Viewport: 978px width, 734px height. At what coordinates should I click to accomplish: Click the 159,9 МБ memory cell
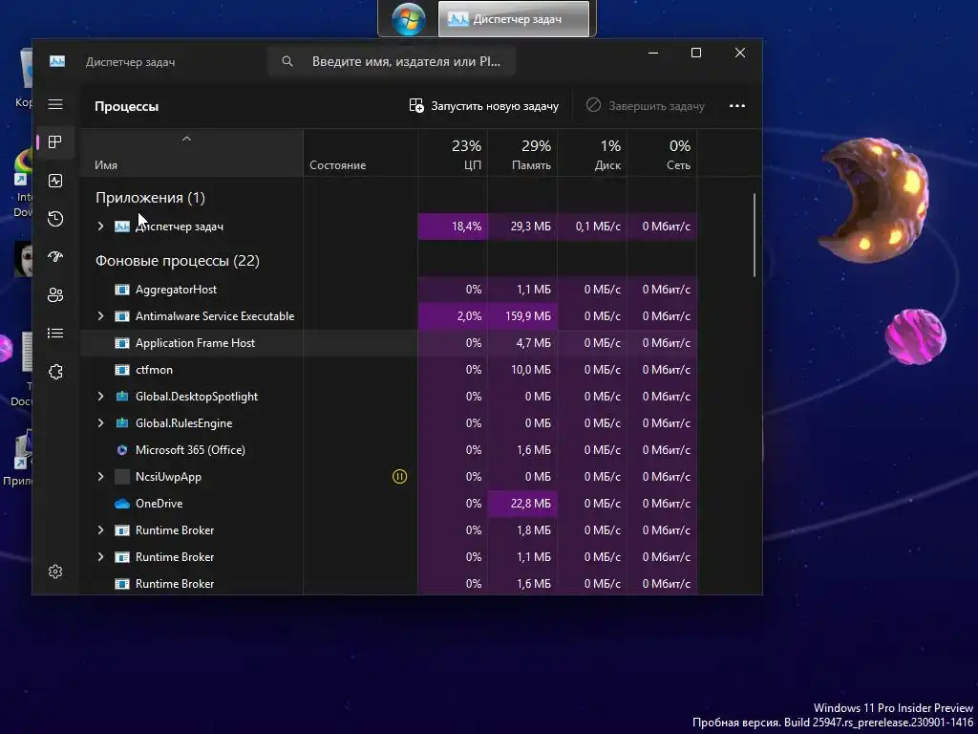coord(522,315)
